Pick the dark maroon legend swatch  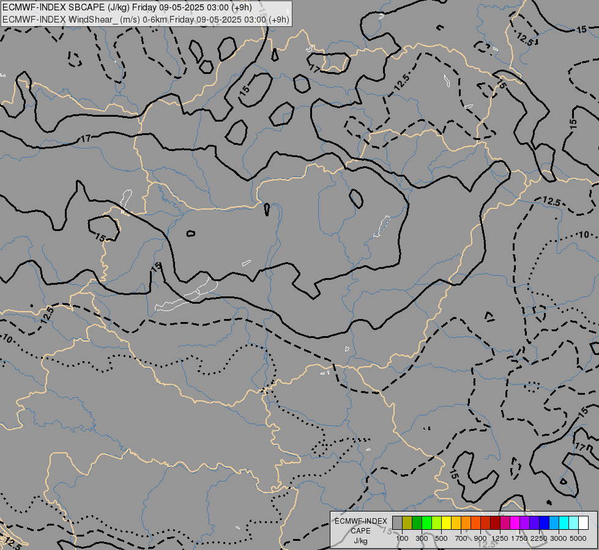(495, 522)
